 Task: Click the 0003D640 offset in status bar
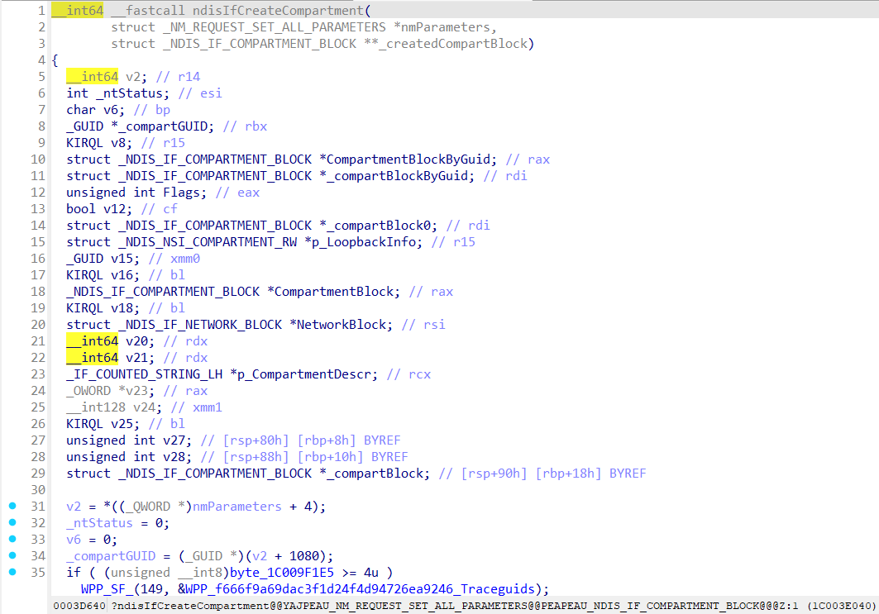pos(79,607)
